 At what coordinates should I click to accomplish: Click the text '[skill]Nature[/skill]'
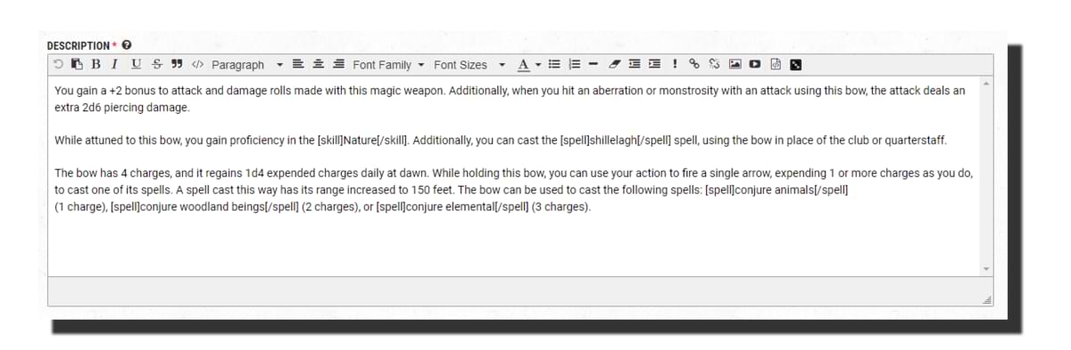coord(362,141)
